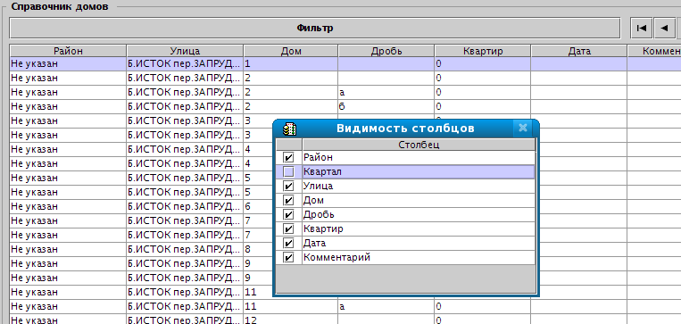Open the Фильтр bar button

click(315, 29)
